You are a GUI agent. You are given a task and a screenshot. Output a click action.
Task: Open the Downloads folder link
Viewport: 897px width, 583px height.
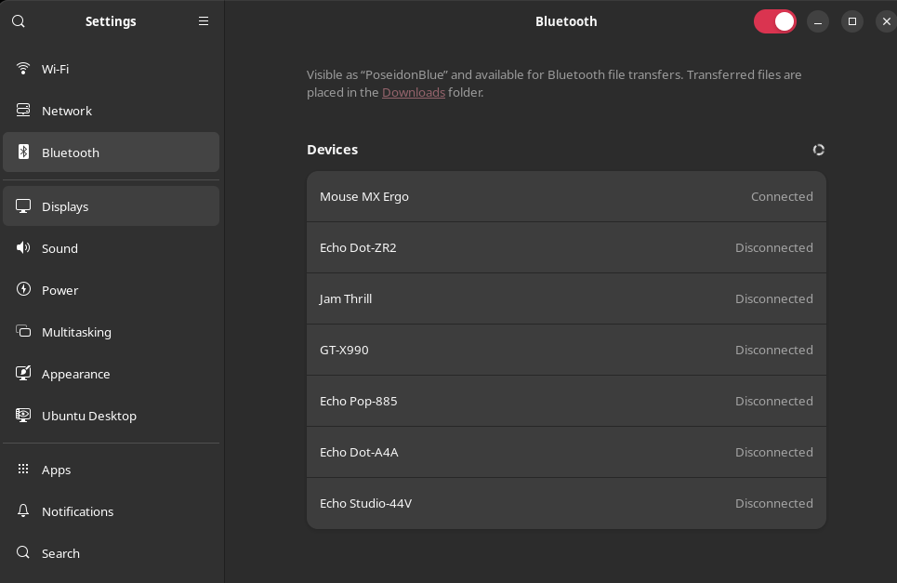pyautogui.click(x=413, y=93)
